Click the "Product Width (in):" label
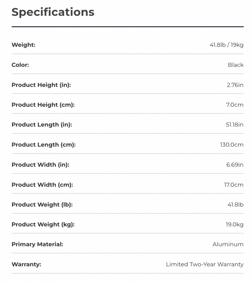 40,165
